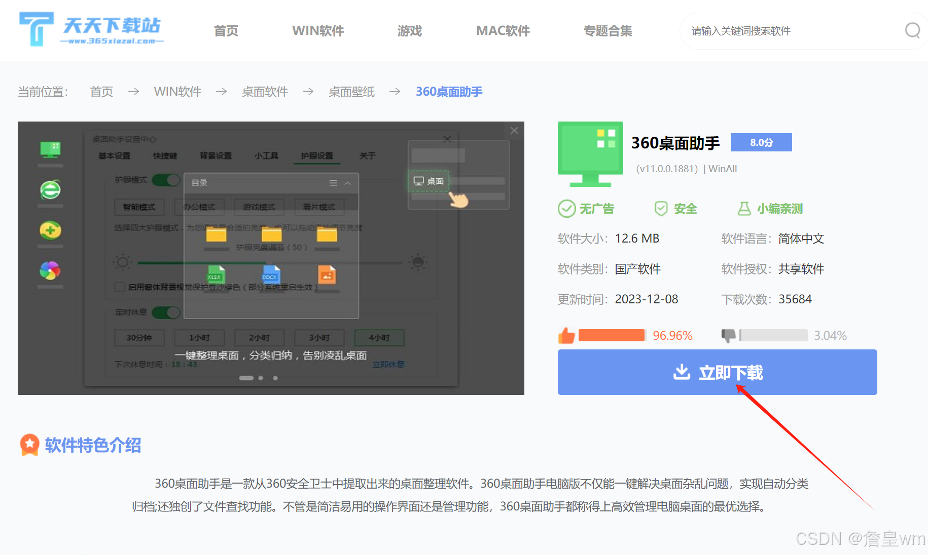
Task: Click the 360桌面助手 software title
Action: point(675,143)
